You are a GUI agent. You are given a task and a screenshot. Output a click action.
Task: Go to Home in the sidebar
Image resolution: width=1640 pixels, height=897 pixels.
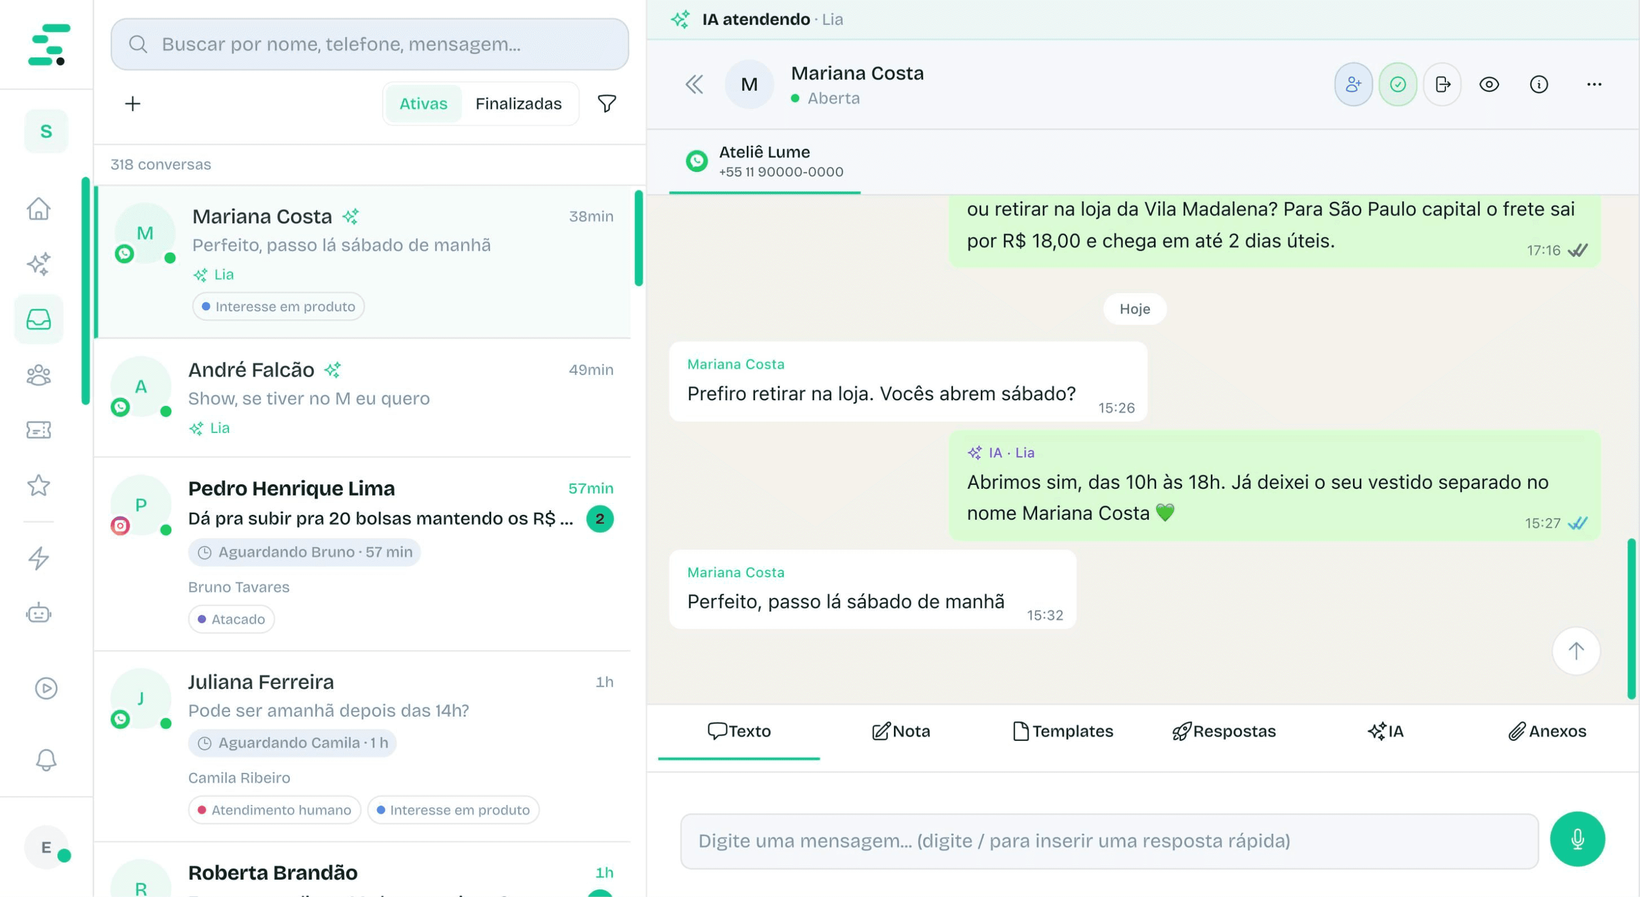coord(39,208)
